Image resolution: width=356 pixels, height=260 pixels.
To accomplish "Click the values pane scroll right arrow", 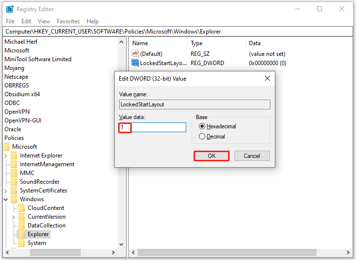I will [348, 252].
